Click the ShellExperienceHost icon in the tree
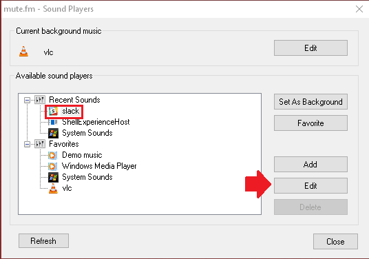Screen dimensions: 369x259 click(x=53, y=122)
